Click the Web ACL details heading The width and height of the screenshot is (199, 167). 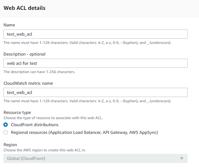tap(25, 8)
